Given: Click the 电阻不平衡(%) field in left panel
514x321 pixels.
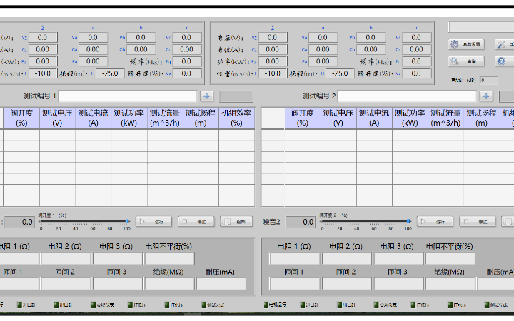Looking at the screenshot, I should coord(169,258).
